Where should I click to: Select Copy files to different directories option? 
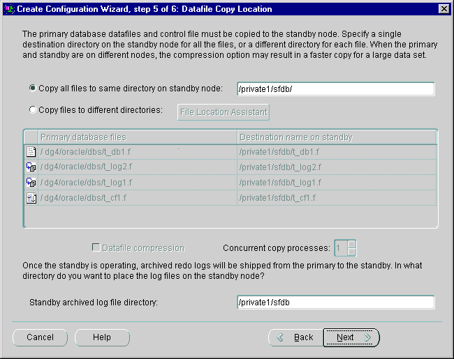pos(33,110)
